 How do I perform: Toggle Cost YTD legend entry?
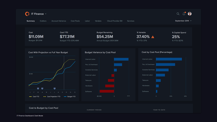[x=34, y=97]
